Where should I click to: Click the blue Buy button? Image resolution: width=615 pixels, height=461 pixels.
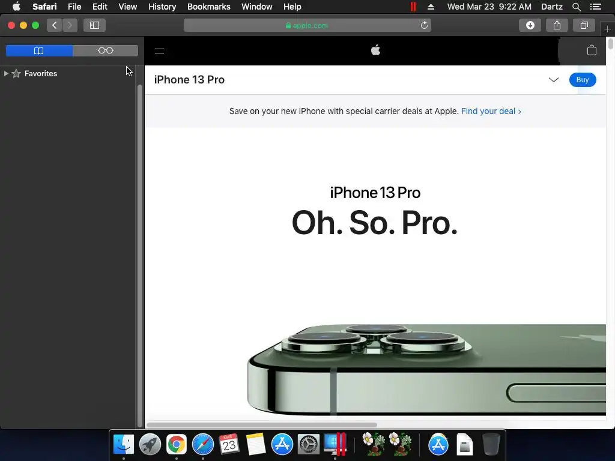[x=583, y=80]
